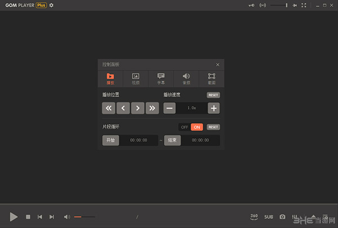
Task: Toggle 360 degree video mode
Action: 254,217
